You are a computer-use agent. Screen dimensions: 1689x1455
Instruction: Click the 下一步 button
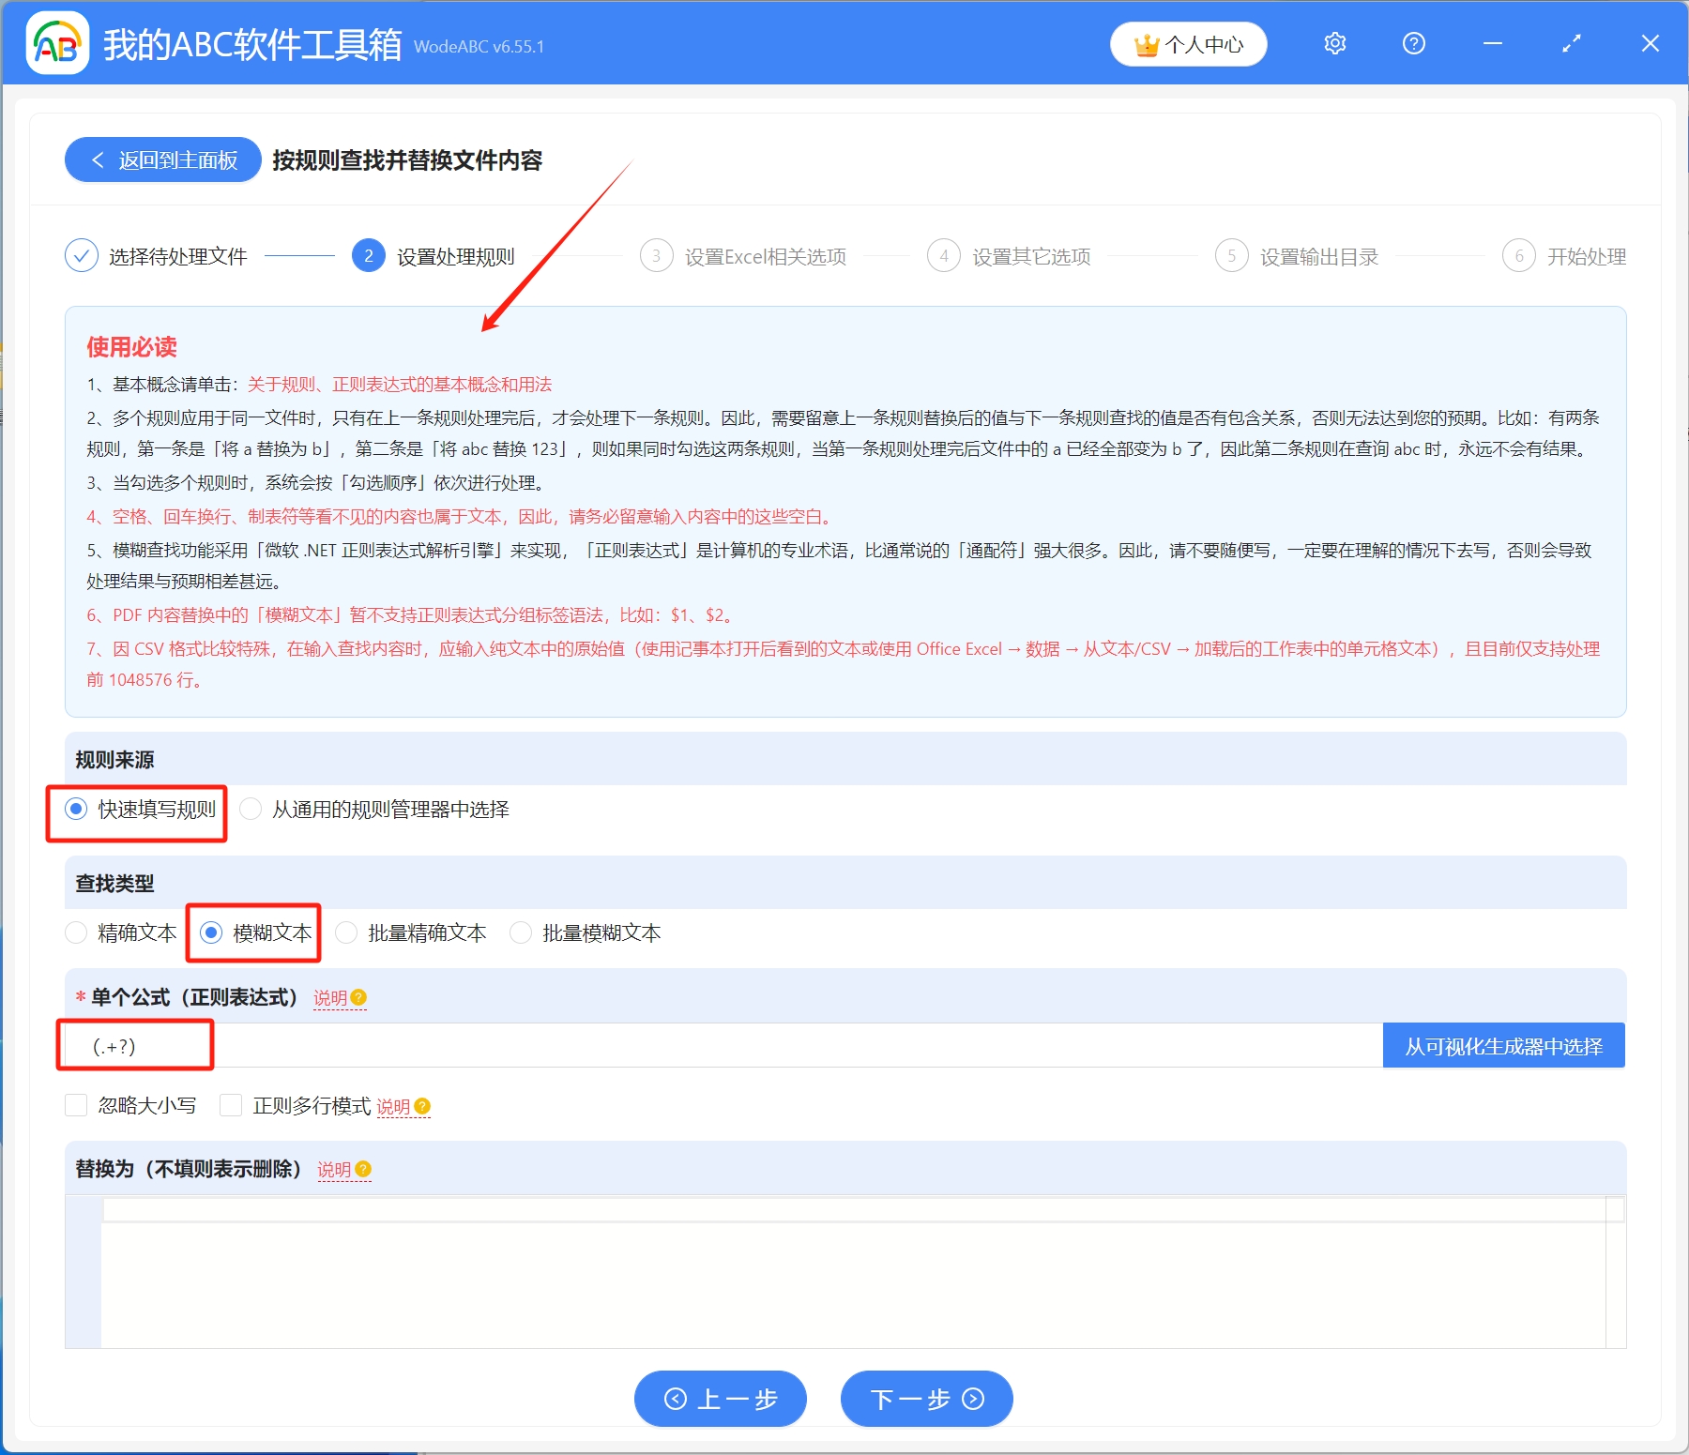click(x=925, y=1398)
